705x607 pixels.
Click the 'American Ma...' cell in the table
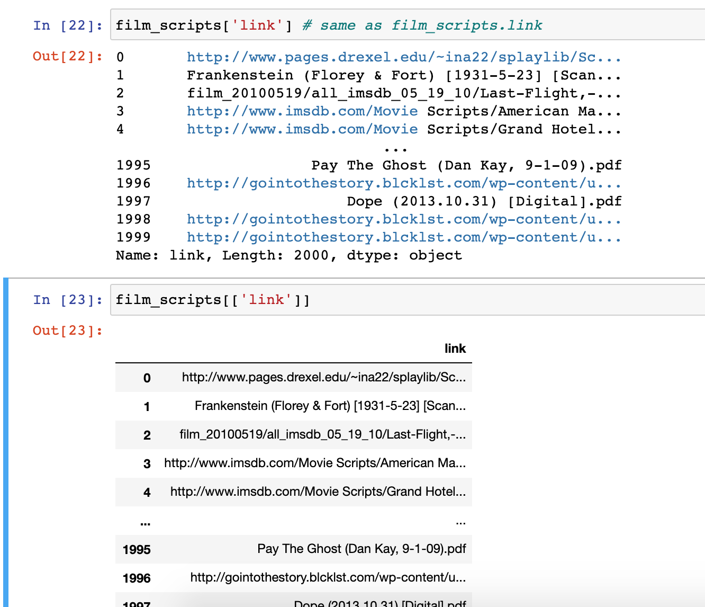[x=315, y=463]
